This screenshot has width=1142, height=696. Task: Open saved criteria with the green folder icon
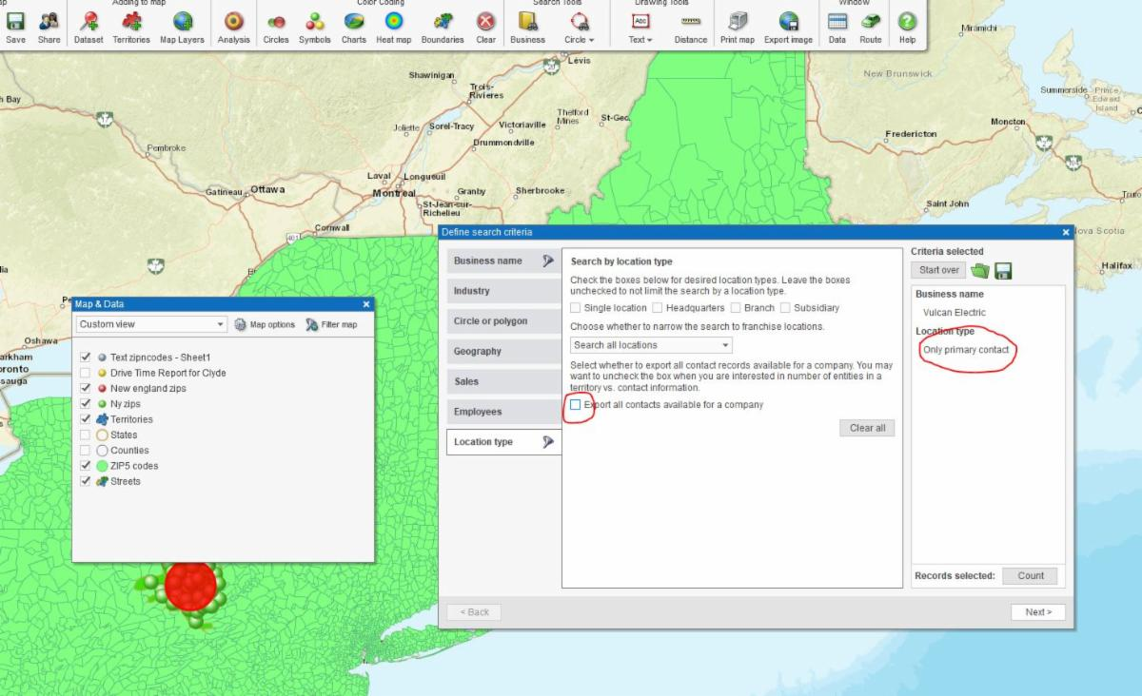coord(980,271)
